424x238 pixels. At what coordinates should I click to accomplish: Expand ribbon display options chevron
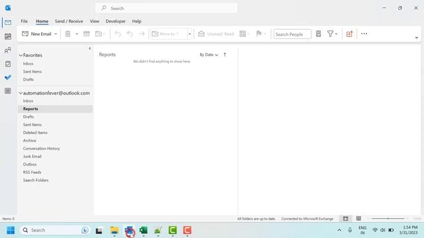coord(417,38)
